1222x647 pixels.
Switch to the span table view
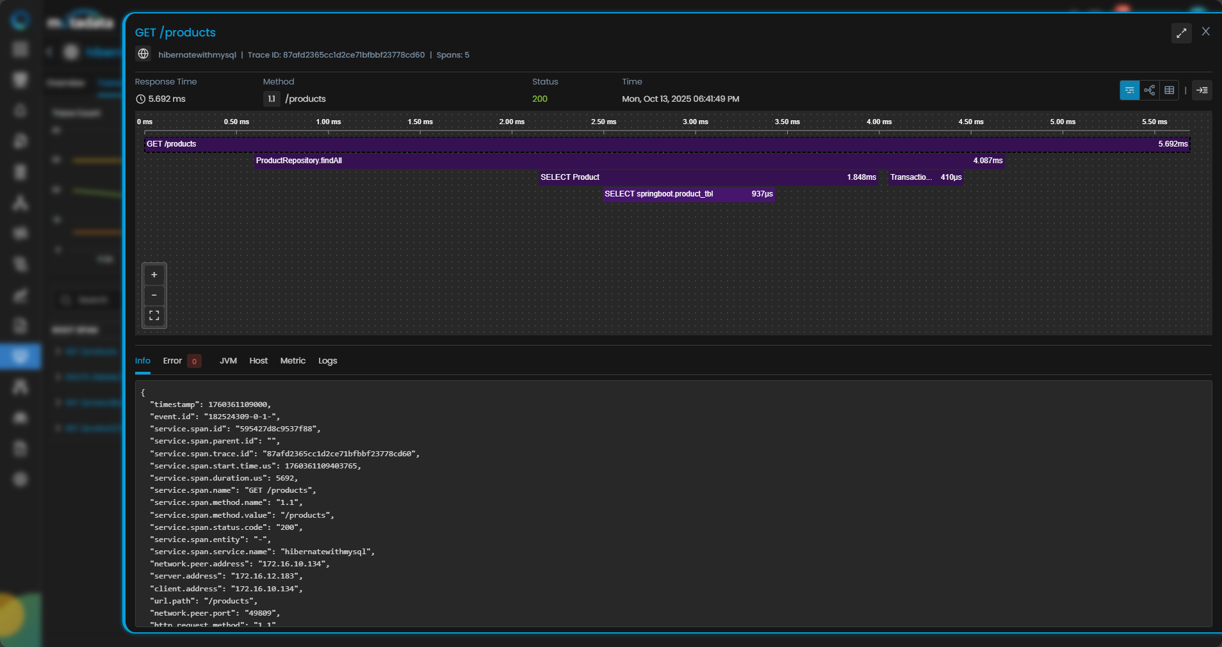point(1169,90)
